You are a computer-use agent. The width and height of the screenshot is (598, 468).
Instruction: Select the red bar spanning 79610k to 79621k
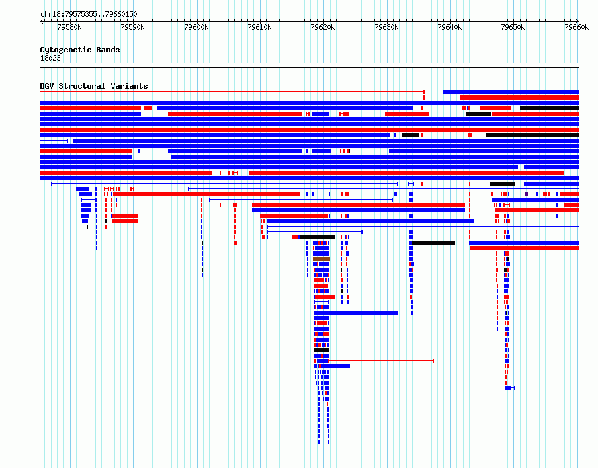click(294, 216)
